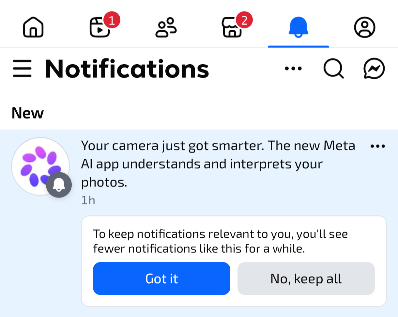The width and height of the screenshot is (398, 317).
Task: Open Messenger chat icon
Action: pyautogui.click(x=374, y=69)
